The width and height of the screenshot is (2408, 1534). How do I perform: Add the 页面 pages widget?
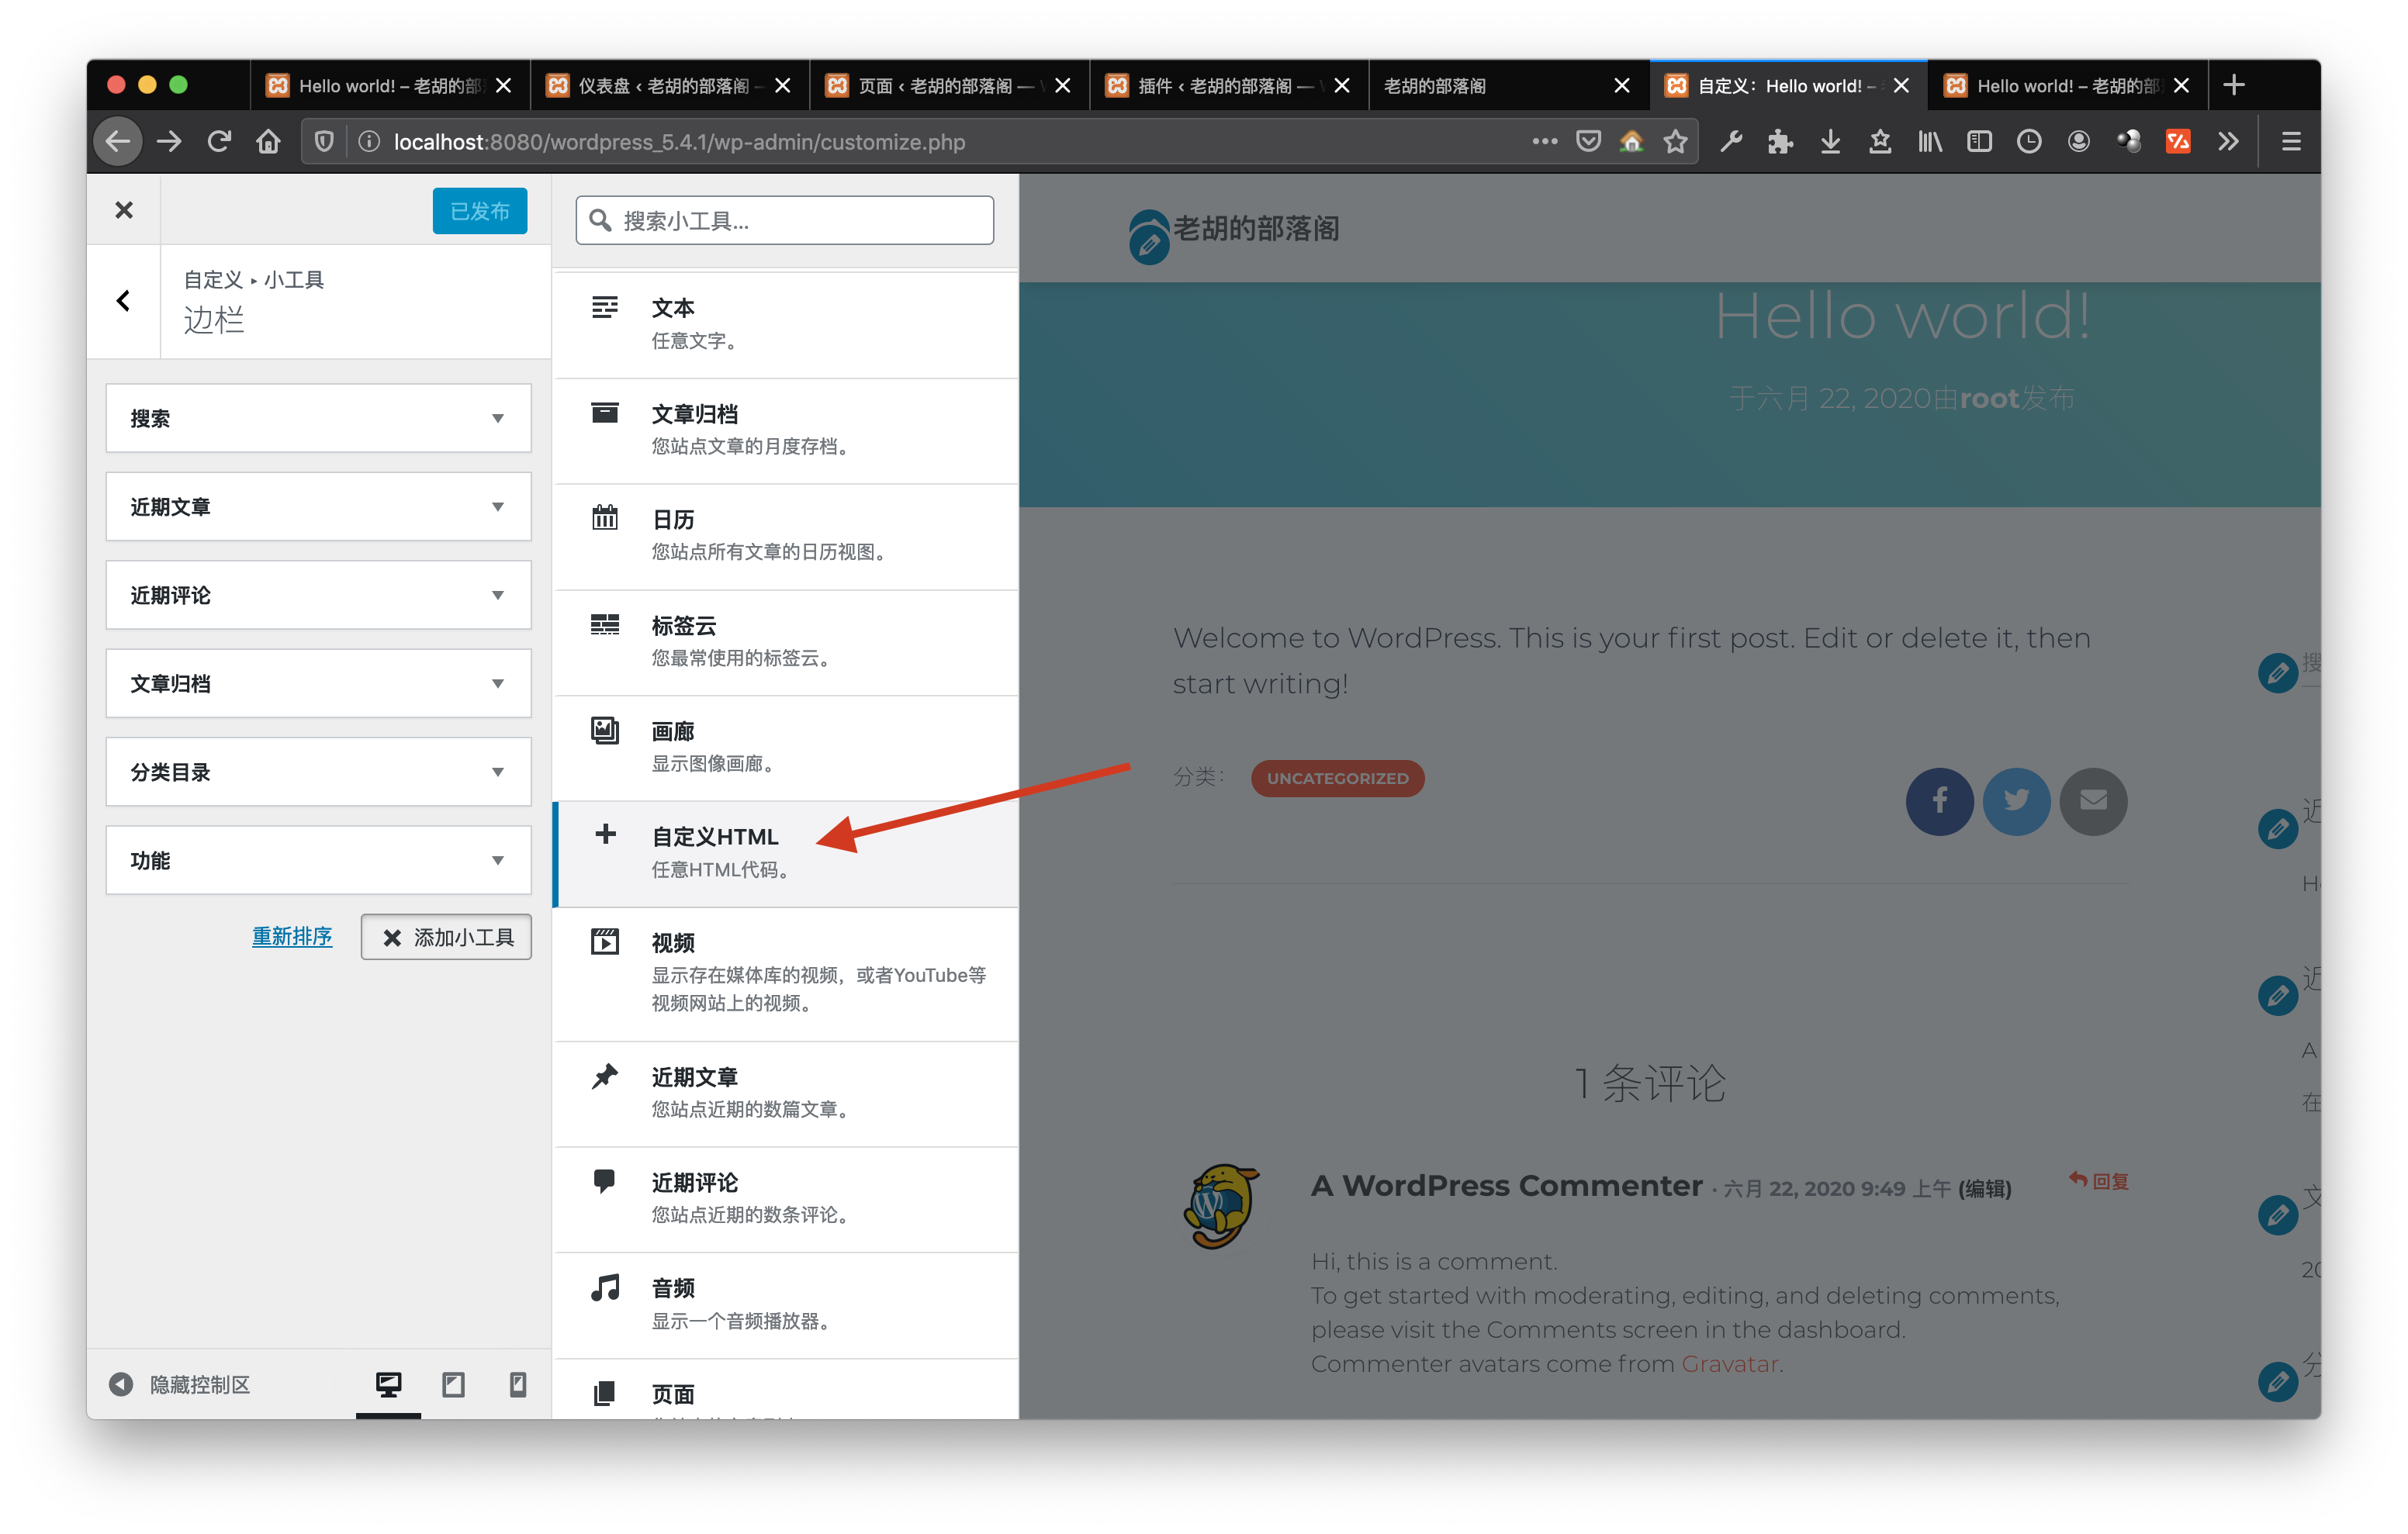pyautogui.click(x=786, y=1390)
